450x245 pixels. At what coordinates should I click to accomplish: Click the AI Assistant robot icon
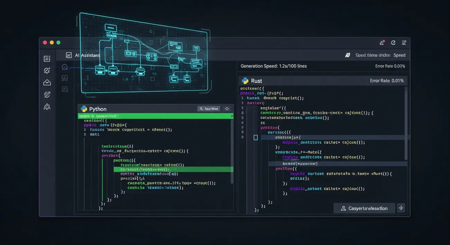(x=68, y=55)
